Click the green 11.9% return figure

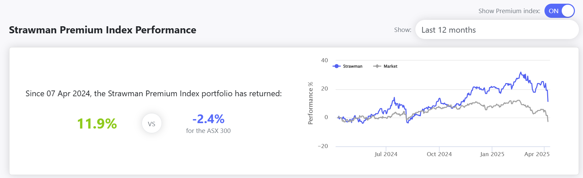pyautogui.click(x=97, y=123)
